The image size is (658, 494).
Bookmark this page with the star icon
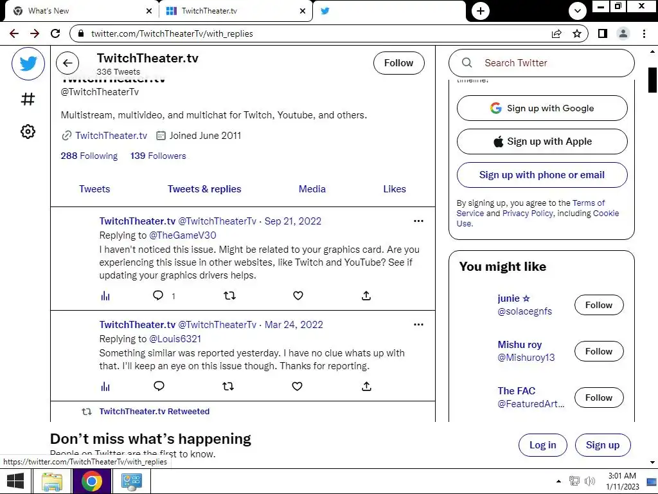[x=577, y=33]
